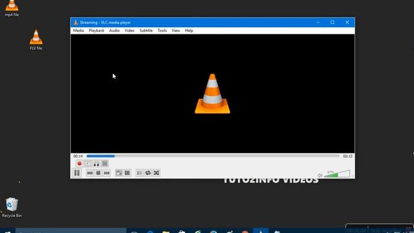Maximize the VLC window
The width and height of the screenshot is (414, 233).
(x=332, y=23)
